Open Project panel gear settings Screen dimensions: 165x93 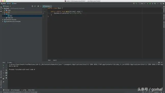point(38,6)
